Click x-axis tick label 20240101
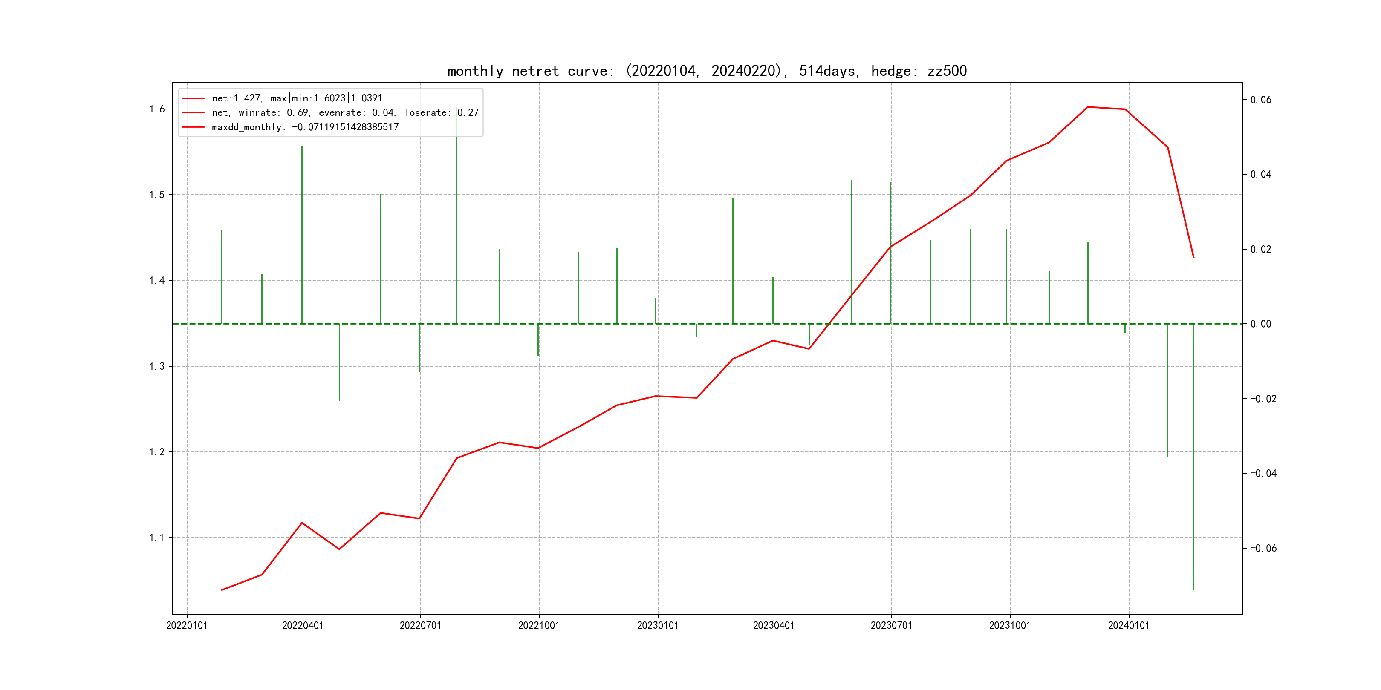The height and width of the screenshot is (690, 1381). pos(1129,625)
